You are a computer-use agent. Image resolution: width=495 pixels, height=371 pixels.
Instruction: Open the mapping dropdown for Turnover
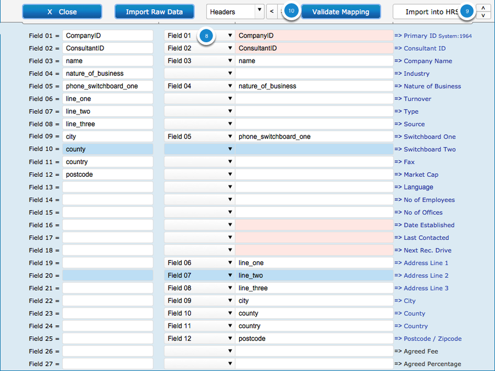(200, 99)
